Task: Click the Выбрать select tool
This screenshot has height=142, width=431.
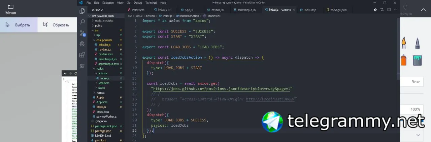Action: tap(19, 25)
